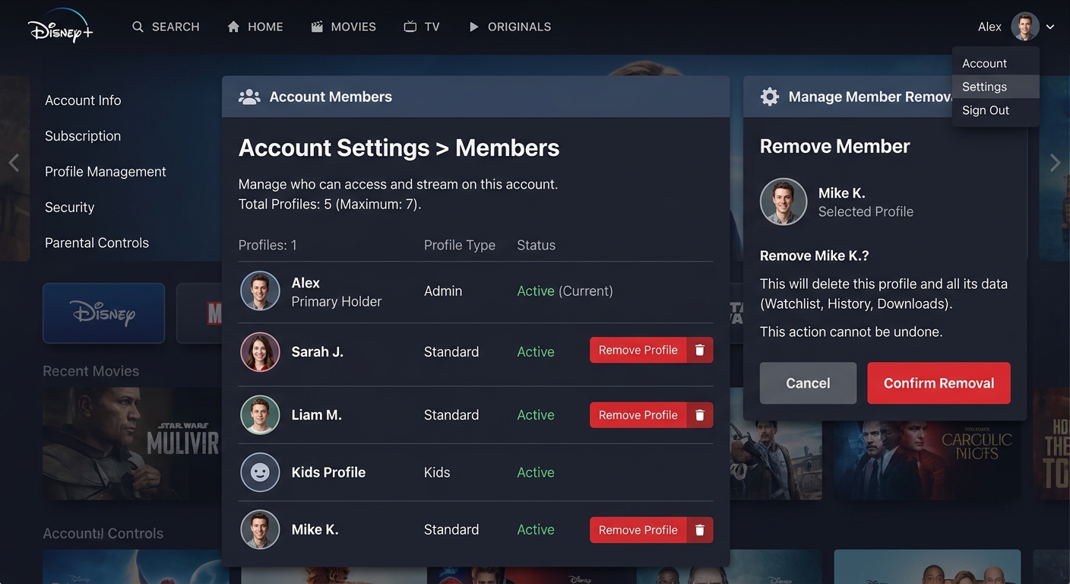Click the Disney+ logo

pyautogui.click(x=60, y=29)
